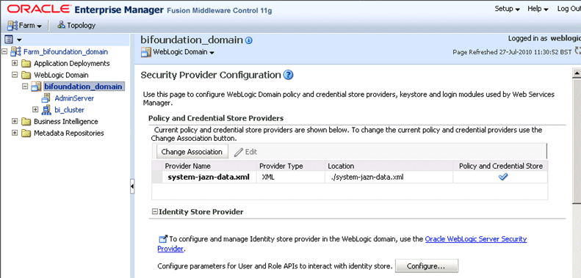This screenshot has width=581, height=278.
Task: Click the bi_cluster cluster icon
Action: point(46,109)
